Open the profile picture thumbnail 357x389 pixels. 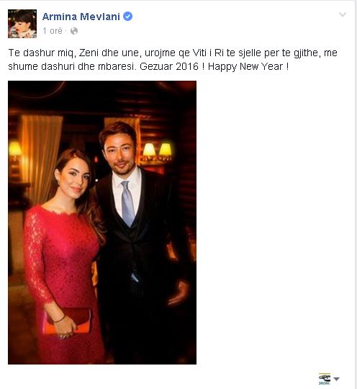click(22, 24)
